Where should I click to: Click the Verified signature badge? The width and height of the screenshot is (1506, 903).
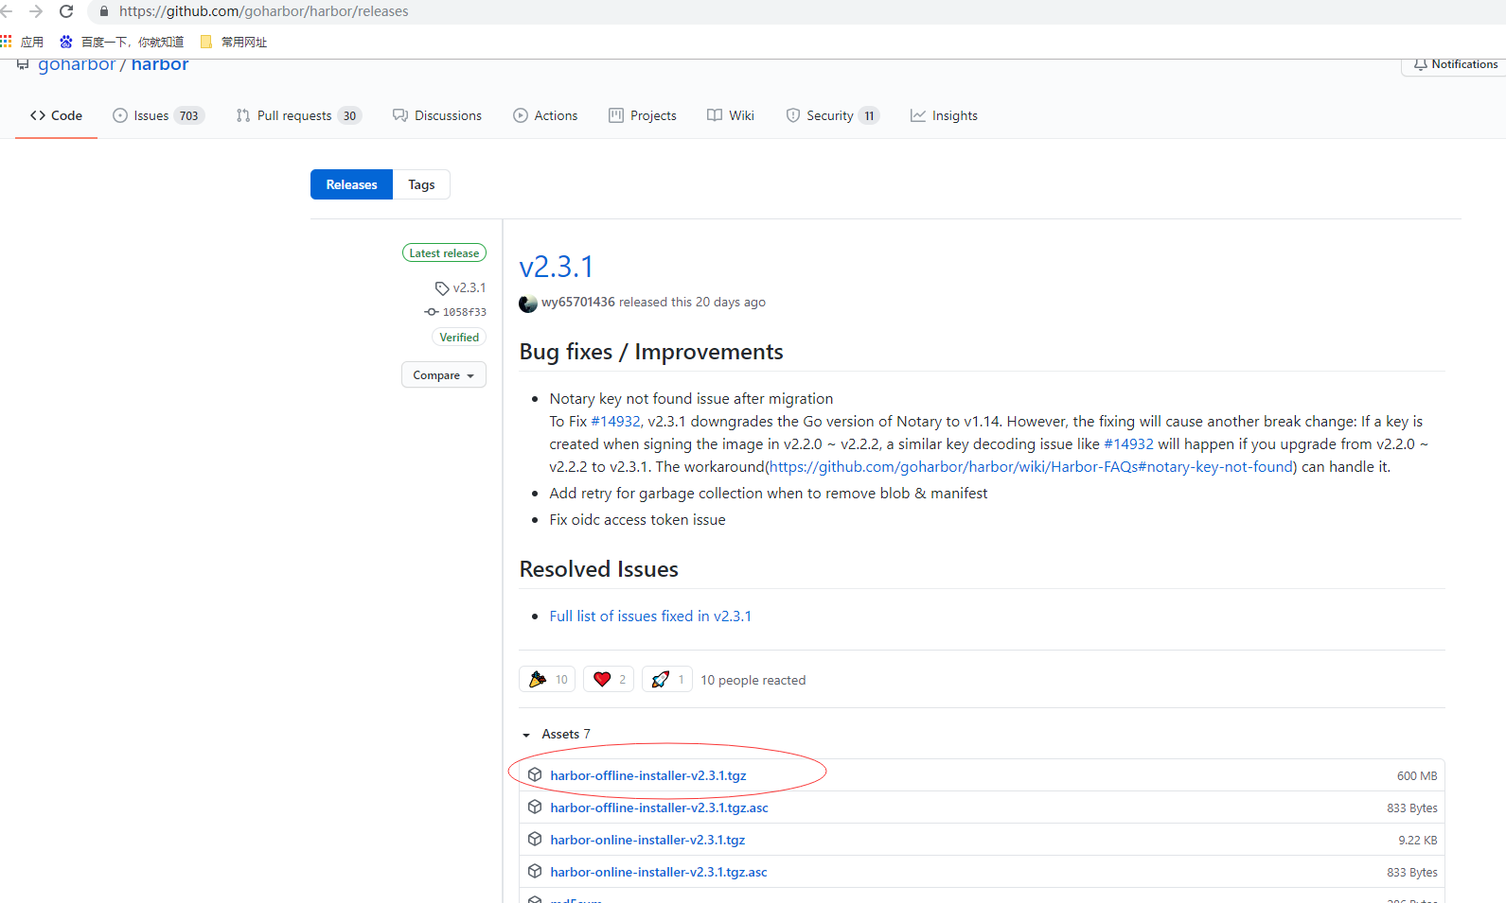coord(459,337)
